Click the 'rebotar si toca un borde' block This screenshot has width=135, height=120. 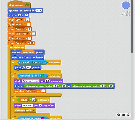point(27,57)
